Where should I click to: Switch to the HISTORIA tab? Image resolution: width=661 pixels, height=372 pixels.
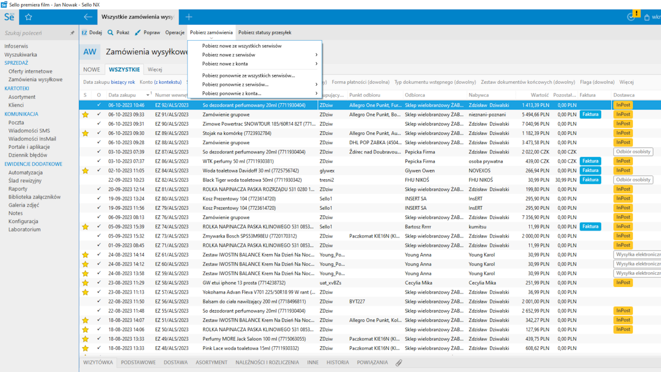pyautogui.click(x=337, y=363)
